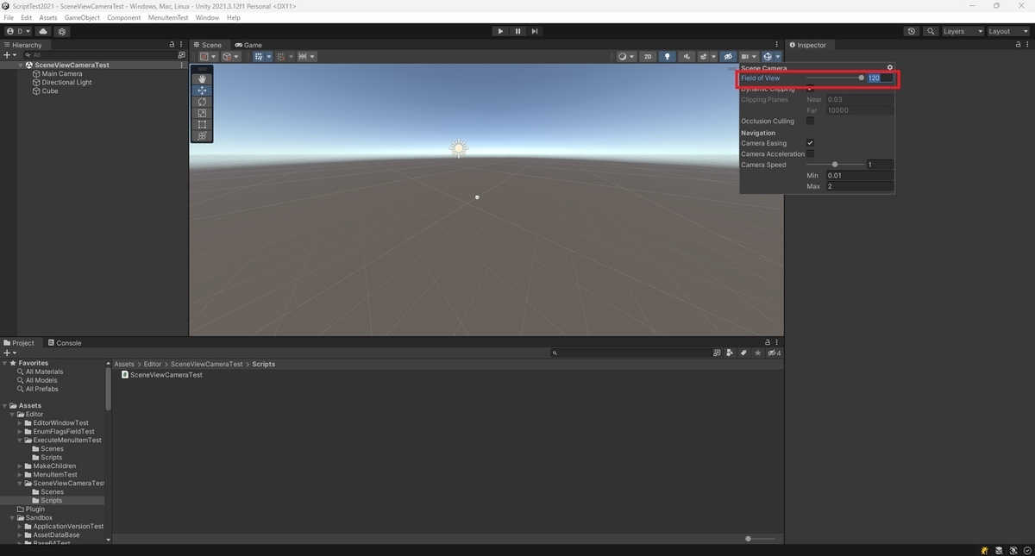
Task: Open the Component menu
Action: [123, 17]
